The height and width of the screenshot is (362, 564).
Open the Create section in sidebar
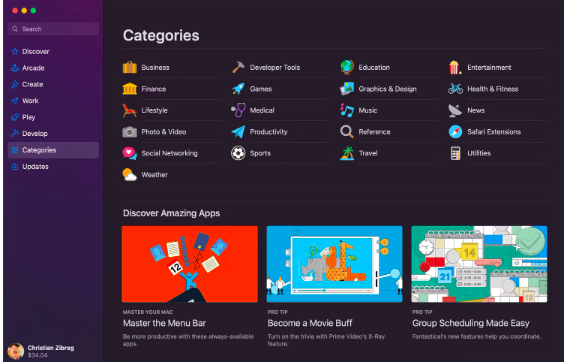pos(53,84)
